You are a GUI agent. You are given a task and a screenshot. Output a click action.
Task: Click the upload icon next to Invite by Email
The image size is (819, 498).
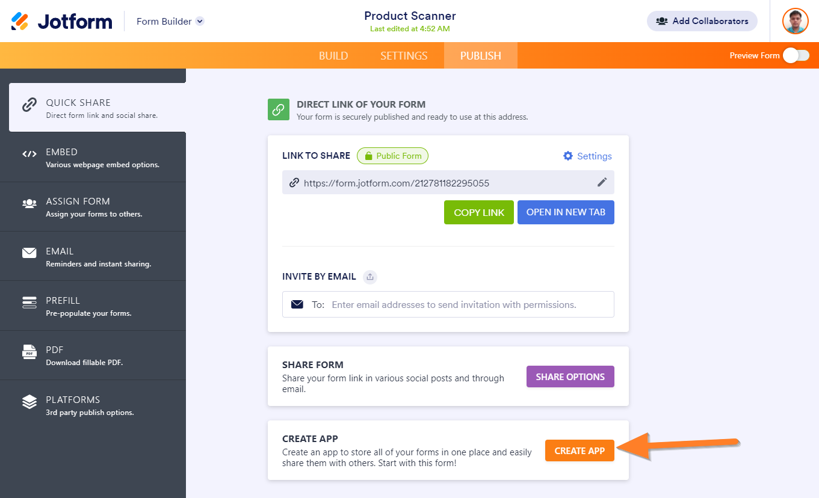click(370, 277)
